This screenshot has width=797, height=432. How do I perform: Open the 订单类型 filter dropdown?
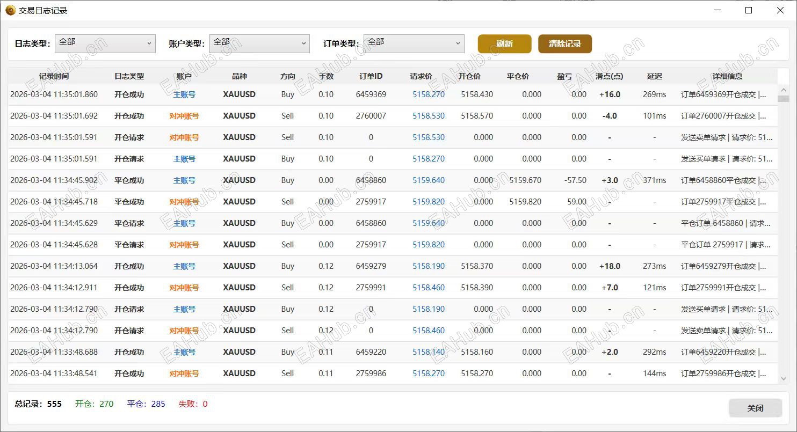(414, 43)
